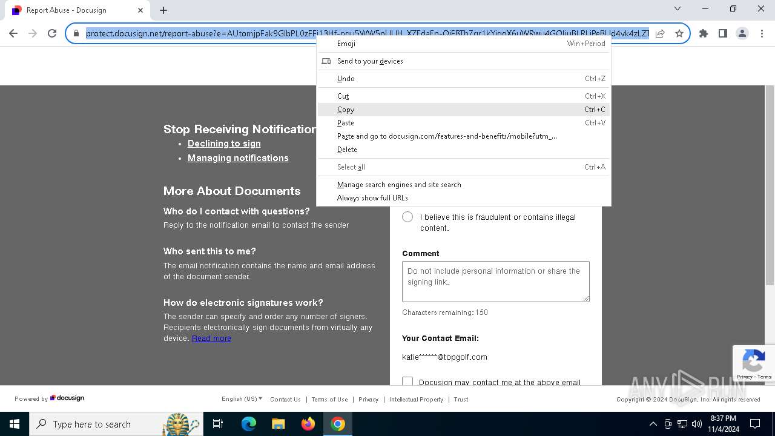The image size is (775, 436).
Task: Click the browser forward arrow
Action: (x=33, y=33)
